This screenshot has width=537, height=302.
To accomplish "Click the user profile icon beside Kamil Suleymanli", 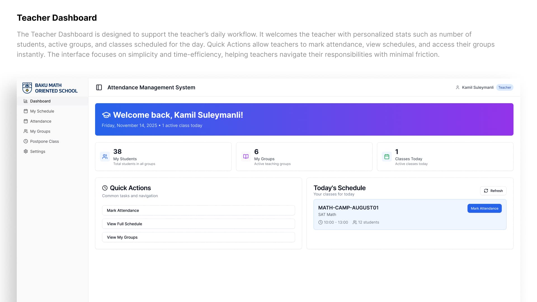I will pyautogui.click(x=458, y=88).
